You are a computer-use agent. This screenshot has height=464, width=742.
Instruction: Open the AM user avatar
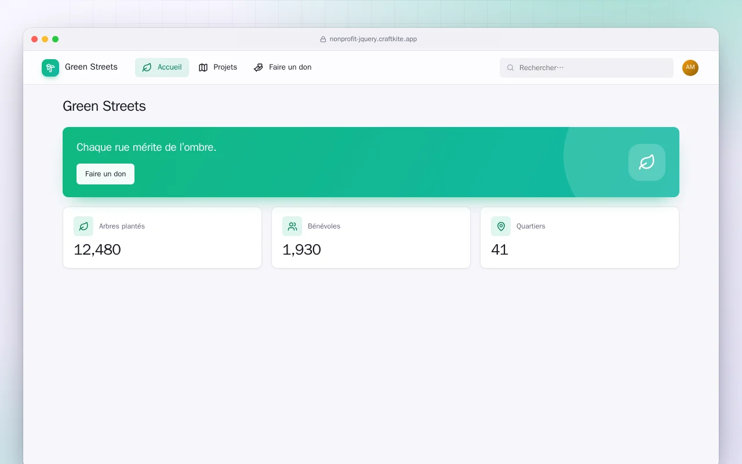690,68
